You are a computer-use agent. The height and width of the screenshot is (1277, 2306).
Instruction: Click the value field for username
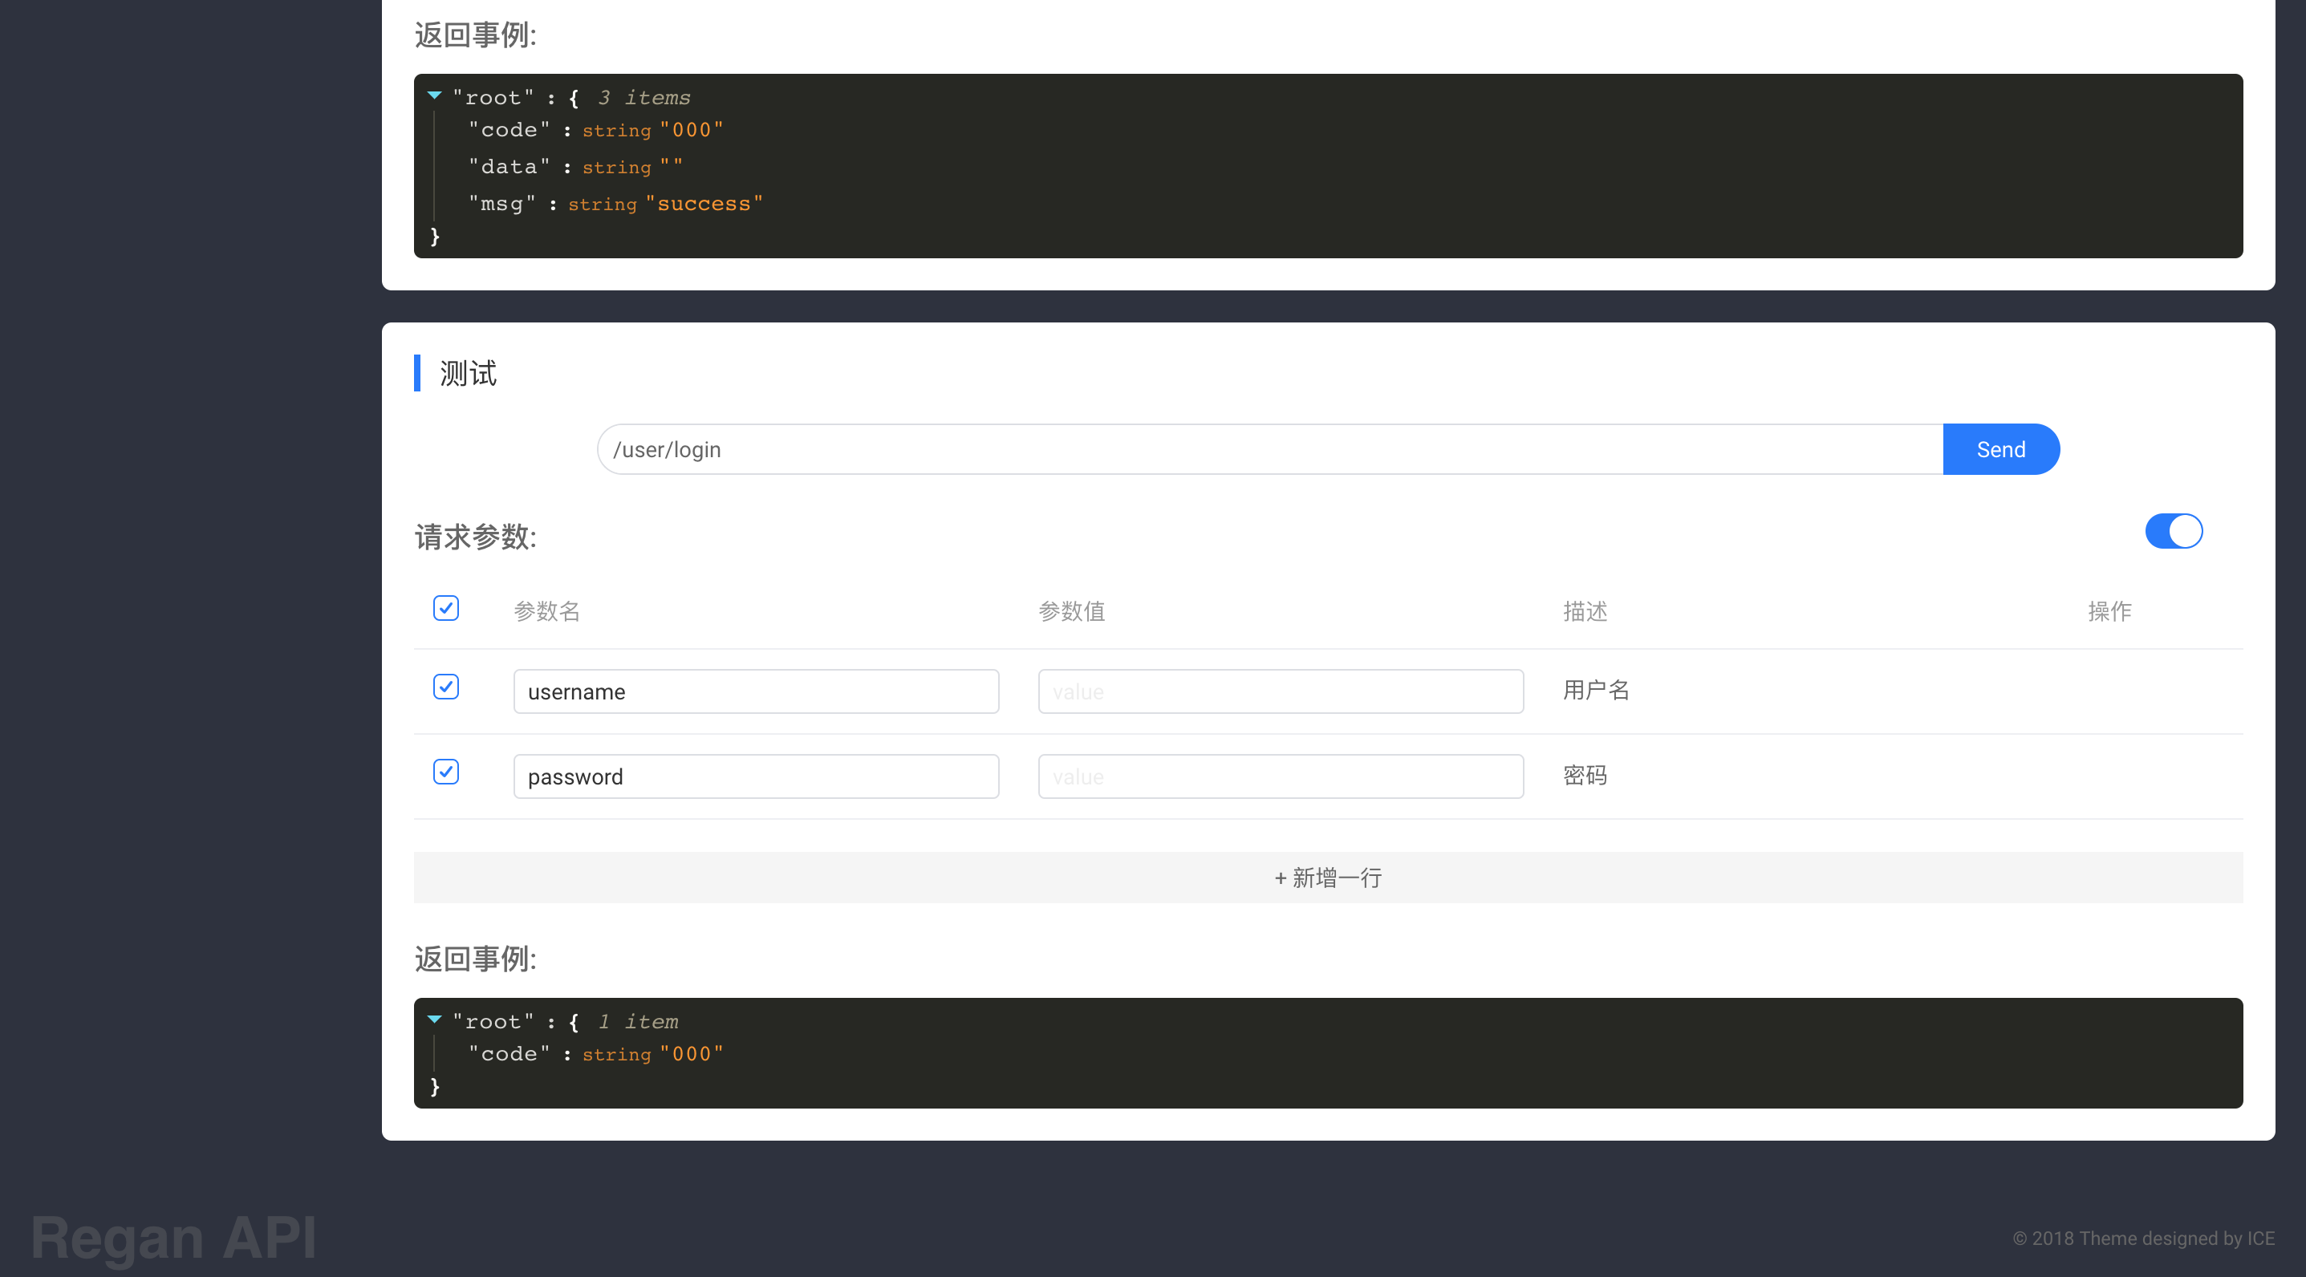pos(1281,691)
